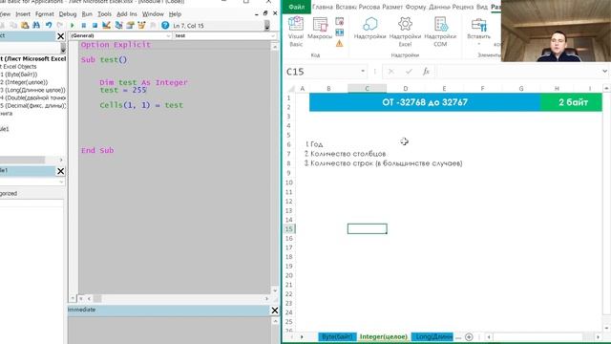The width and height of the screenshot is (611, 344).
Task: Switch to the Вид ribbon tab
Action: 481,7
